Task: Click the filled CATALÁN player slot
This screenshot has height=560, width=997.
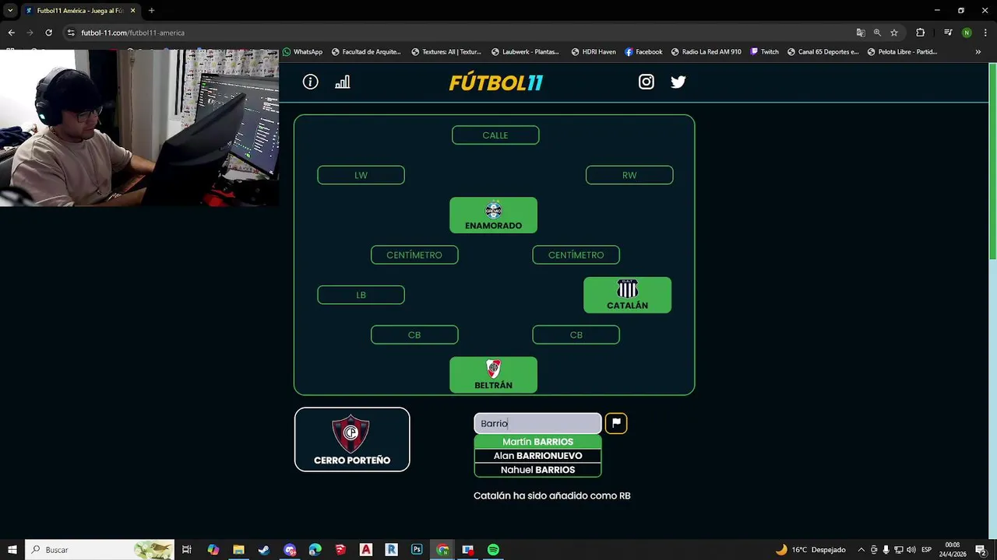Action: tap(627, 296)
